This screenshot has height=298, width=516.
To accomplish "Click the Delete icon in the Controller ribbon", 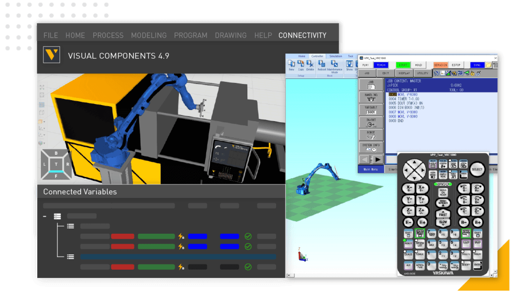I will tap(310, 65).
